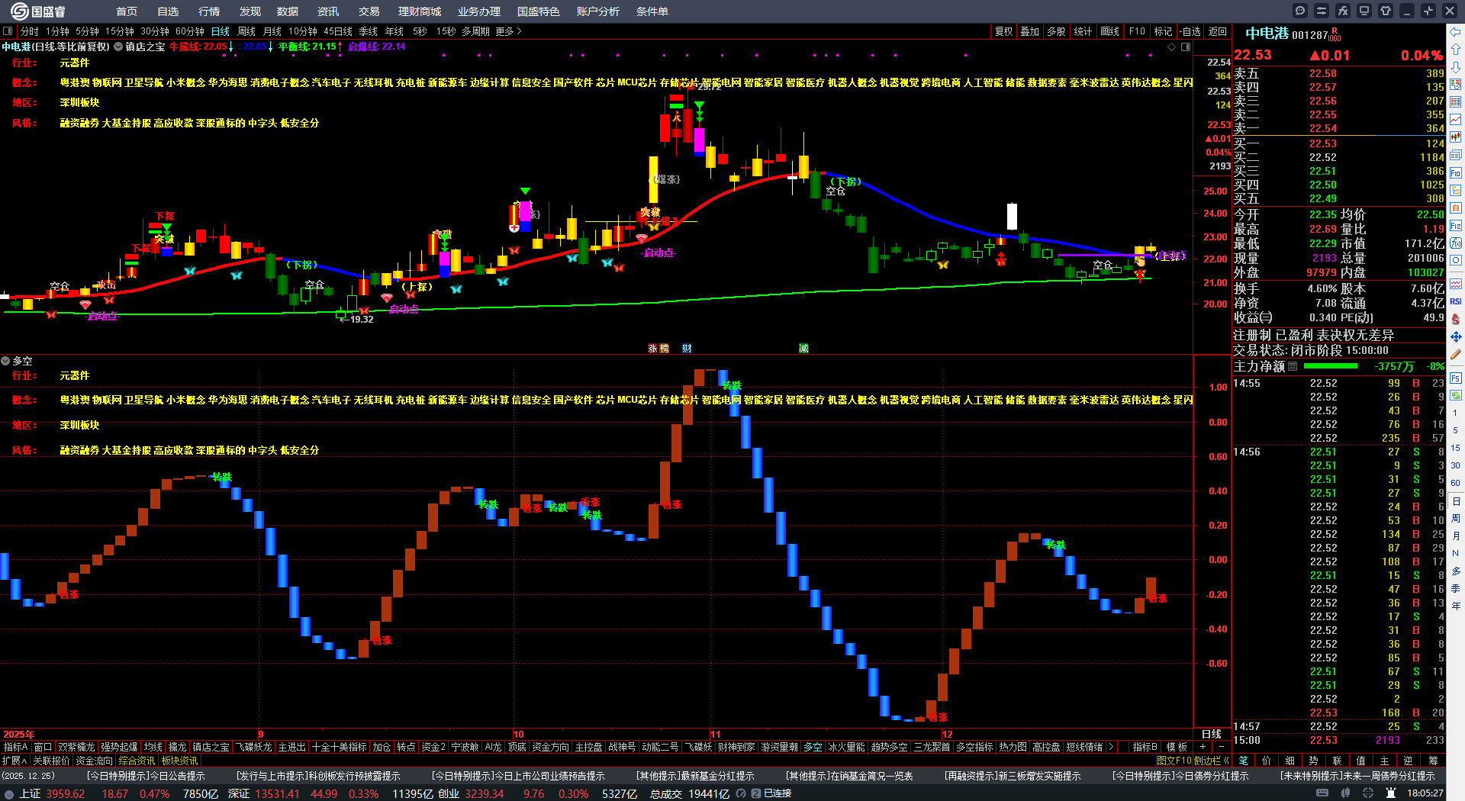Open the 交易 menu
This screenshot has height=801, width=1465.
[x=369, y=11]
